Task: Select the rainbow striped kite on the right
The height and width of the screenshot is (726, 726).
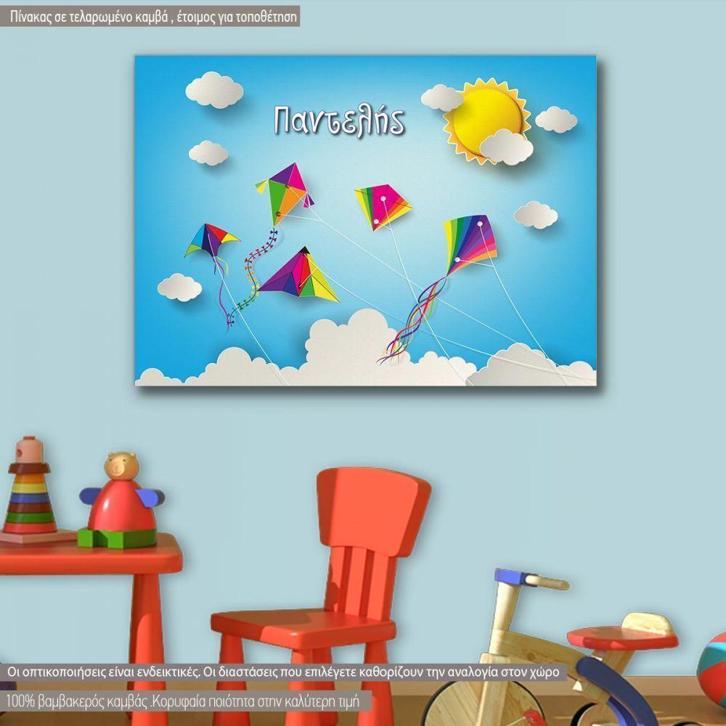Action: 470,244
